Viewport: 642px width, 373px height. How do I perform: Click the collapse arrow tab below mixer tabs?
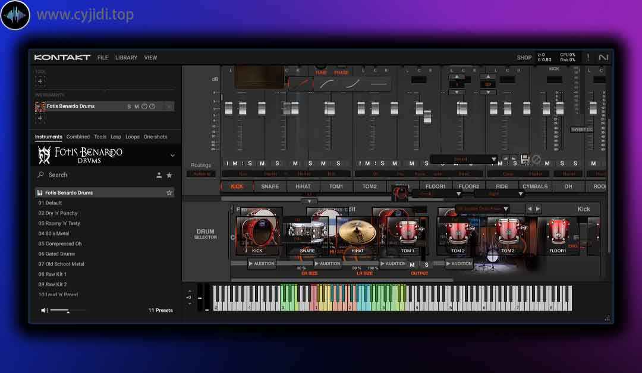[309, 201]
